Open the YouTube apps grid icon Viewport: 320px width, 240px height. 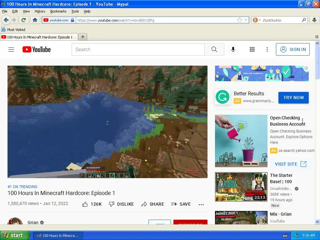click(x=252, y=49)
